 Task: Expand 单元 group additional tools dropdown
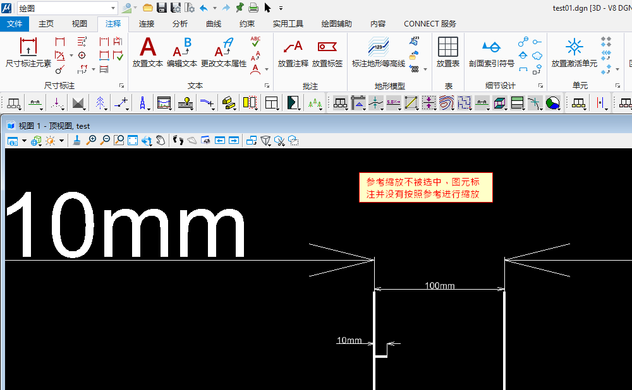(x=617, y=69)
